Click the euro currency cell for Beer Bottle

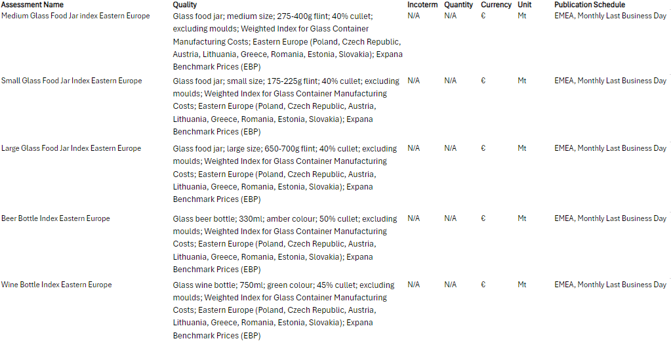point(483,218)
